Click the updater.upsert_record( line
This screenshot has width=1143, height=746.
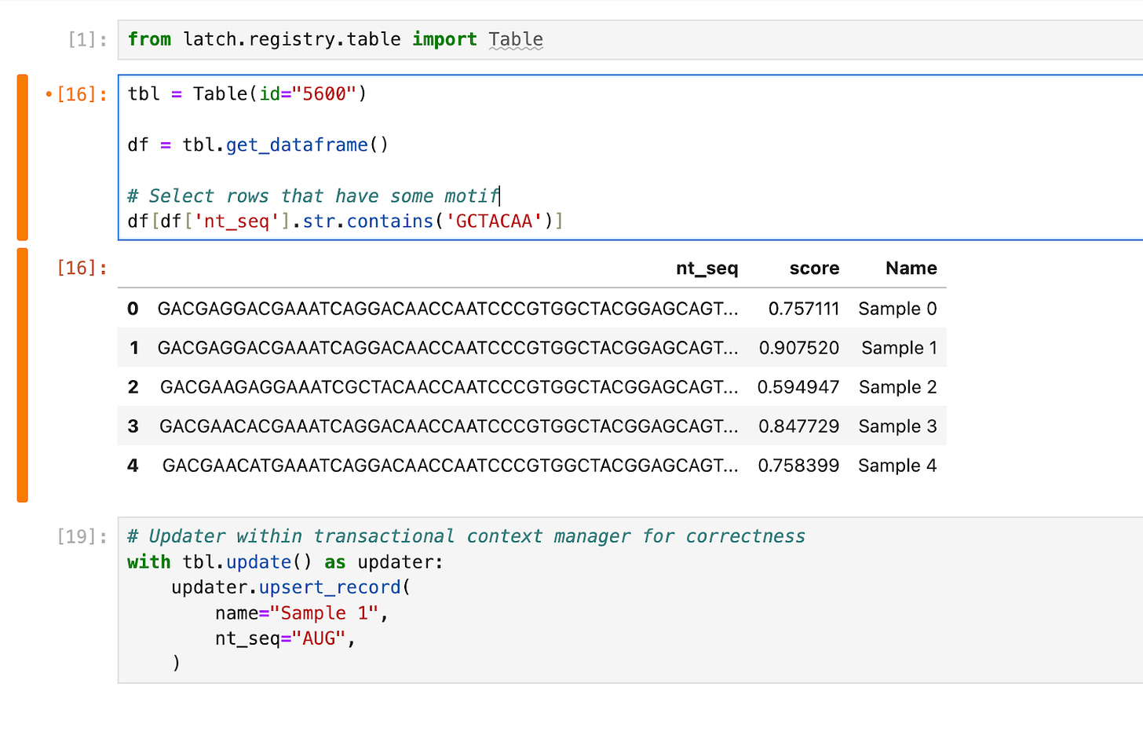pyautogui.click(x=291, y=587)
